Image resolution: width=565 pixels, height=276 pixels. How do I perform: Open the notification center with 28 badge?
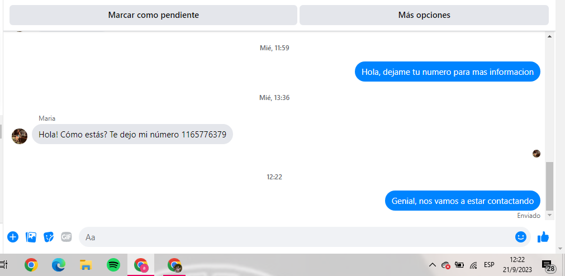(548, 266)
